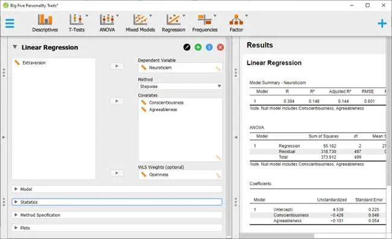The height and width of the screenshot is (239, 392).
Task: Click the R value 0.384
Action: tap(289, 101)
